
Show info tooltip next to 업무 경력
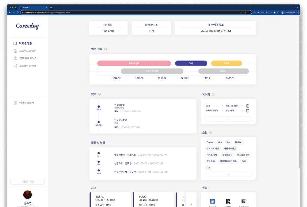coord(106,49)
